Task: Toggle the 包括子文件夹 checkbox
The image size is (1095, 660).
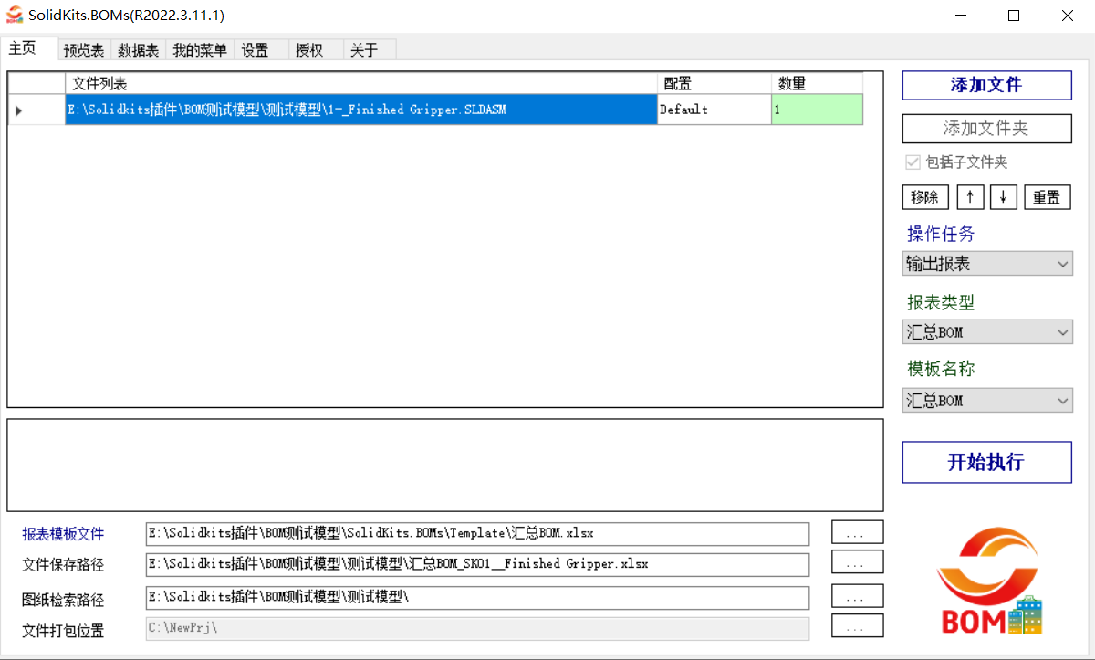Action: pyautogui.click(x=912, y=162)
